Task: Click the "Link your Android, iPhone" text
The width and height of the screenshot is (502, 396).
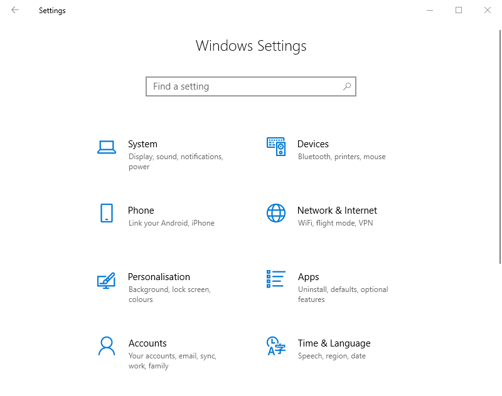Action: point(171,222)
